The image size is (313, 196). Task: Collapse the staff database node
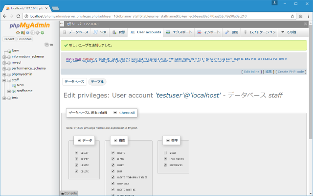[x=4, y=80]
